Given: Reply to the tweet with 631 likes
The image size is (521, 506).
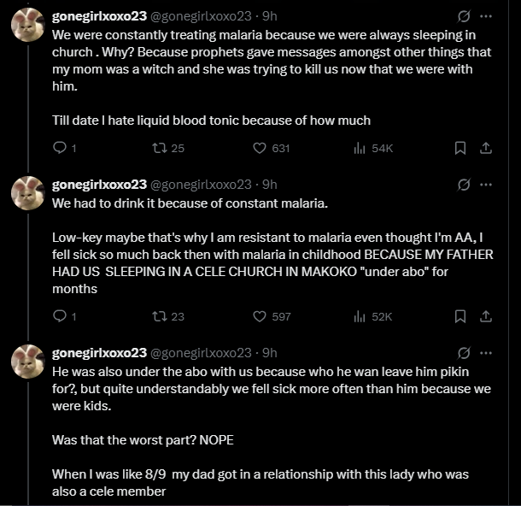Looking at the screenshot, I should coord(60,148).
